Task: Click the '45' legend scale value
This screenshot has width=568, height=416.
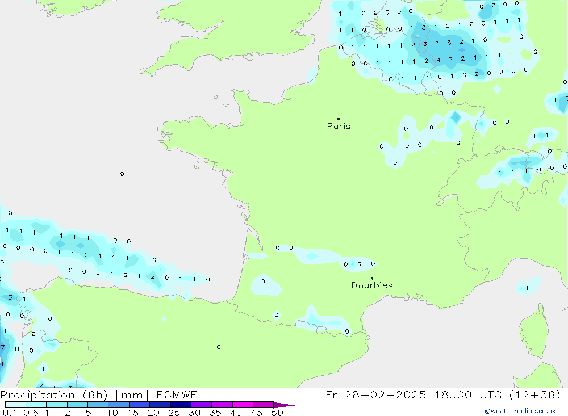Action: point(257,413)
